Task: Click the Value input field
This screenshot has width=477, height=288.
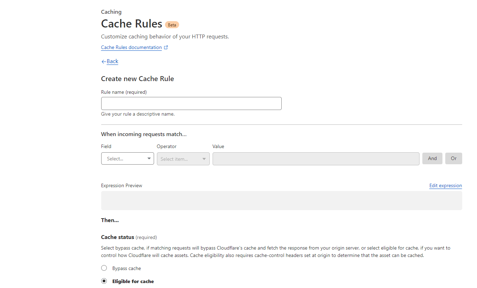Action: [316, 159]
